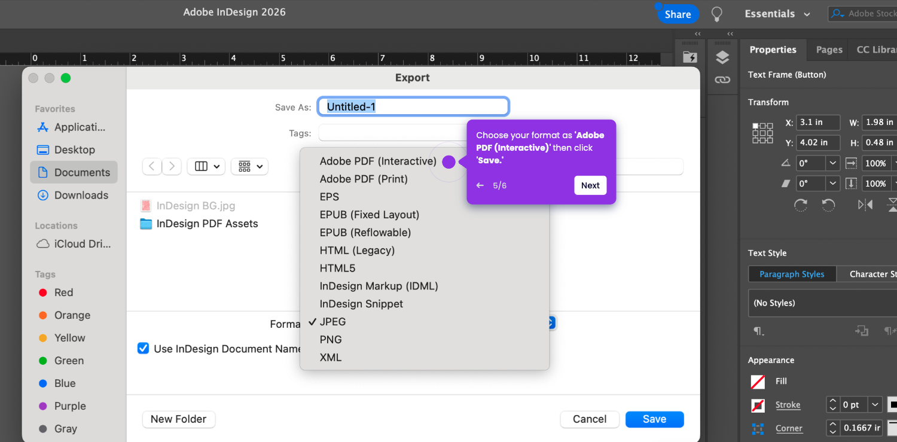Image resolution: width=897 pixels, height=442 pixels.
Task: Click the Stroke color swatch
Action: (758, 406)
